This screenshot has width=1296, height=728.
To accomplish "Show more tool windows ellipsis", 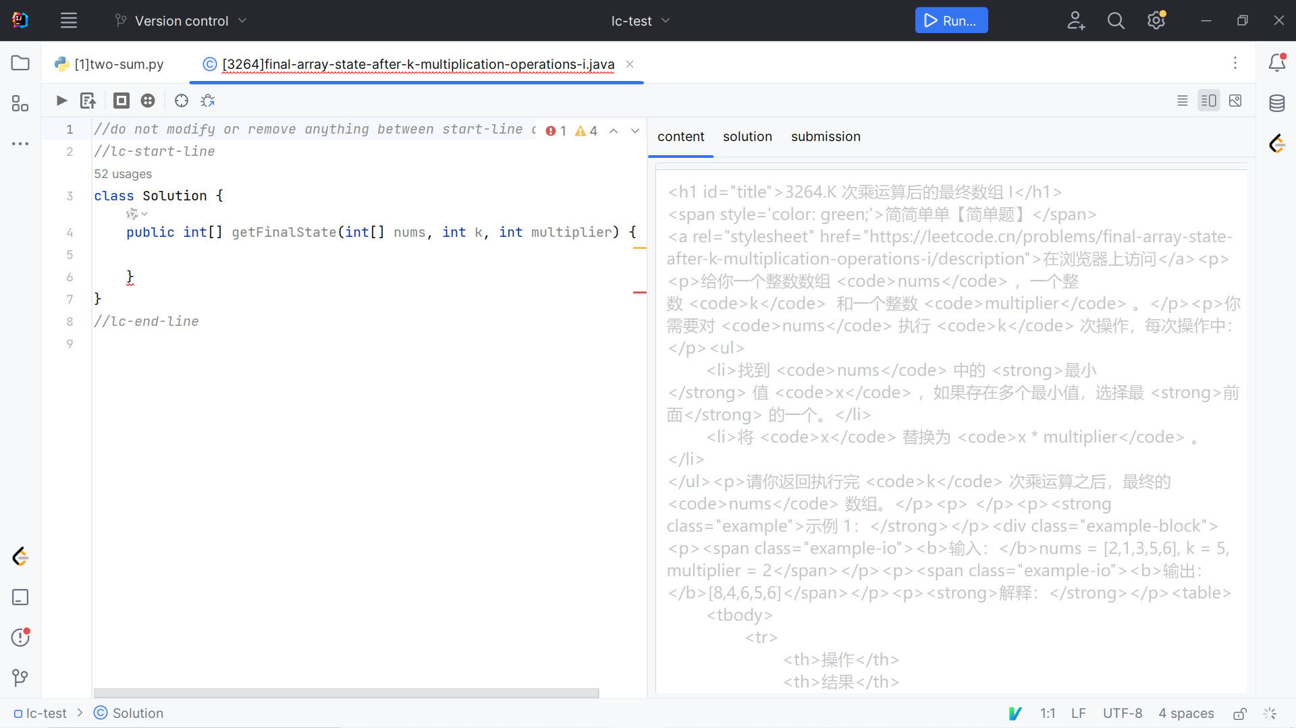I will tap(20, 144).
